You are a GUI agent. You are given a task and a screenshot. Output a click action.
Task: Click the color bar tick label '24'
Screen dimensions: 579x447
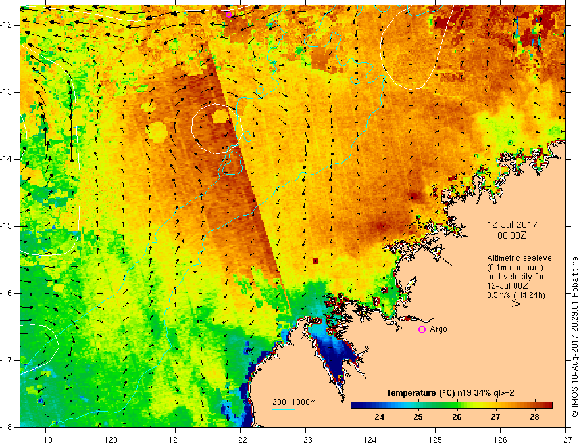coord(379,417)
